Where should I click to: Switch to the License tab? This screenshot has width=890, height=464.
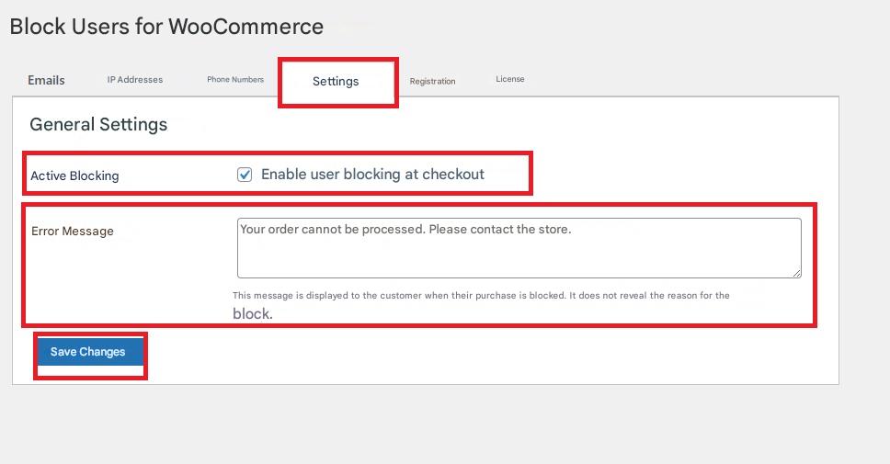click(510, 79)
